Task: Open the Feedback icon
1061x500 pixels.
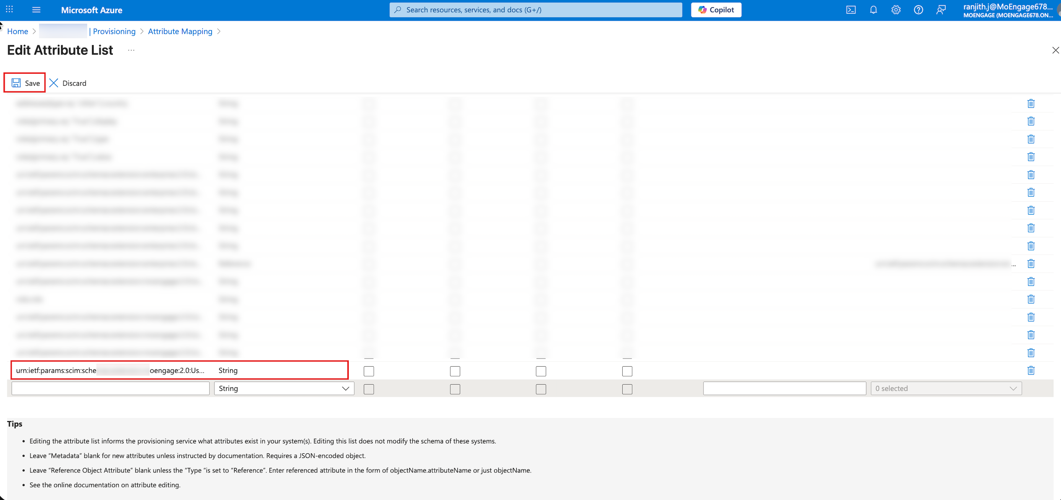Action: [x=941, y=10]
